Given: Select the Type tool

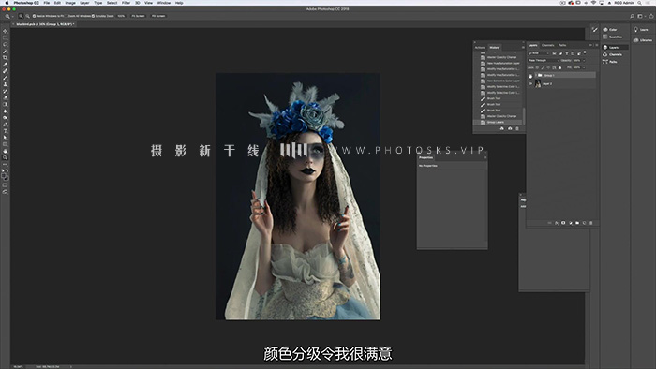Looking at the screenshot, I should tap(5, 131).
